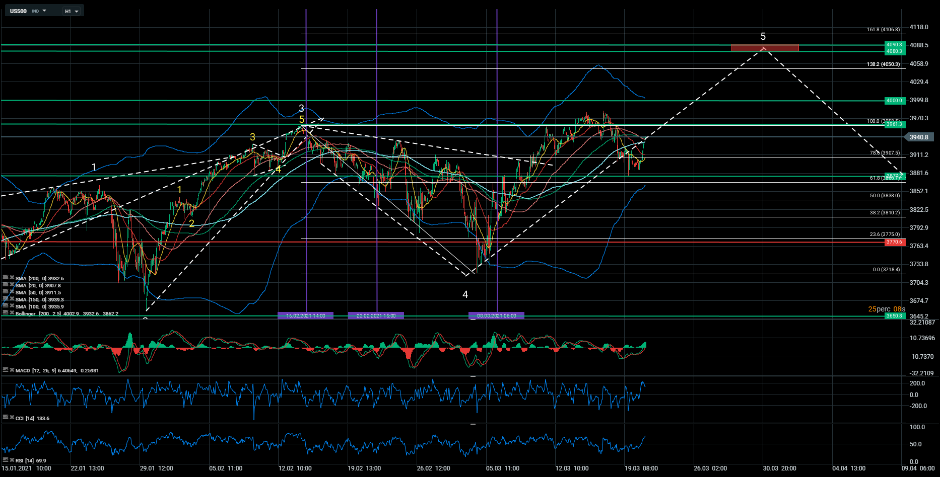The width and height of the screenshot is (940, 477).
Task: Select the 16.02.2021 14:00 vertical line label
Action: point(305,315)
